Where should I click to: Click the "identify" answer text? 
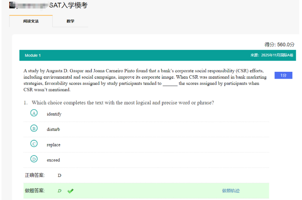(x=54, y=114)
